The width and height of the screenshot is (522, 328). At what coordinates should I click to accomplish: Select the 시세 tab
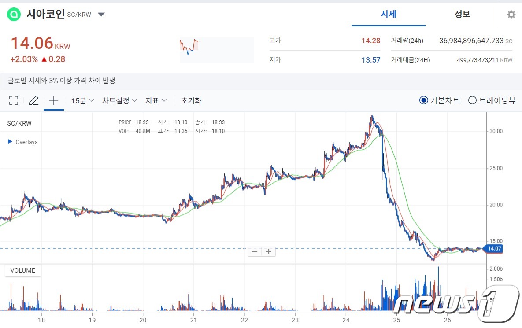point(388,14)
